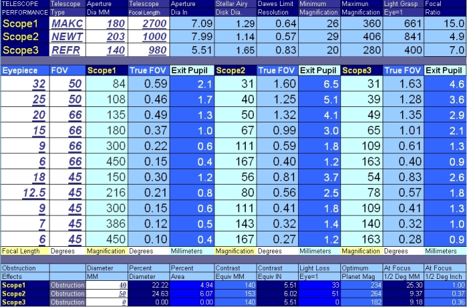Select Scope3 Airy disk value 1.65

[236, 50]
